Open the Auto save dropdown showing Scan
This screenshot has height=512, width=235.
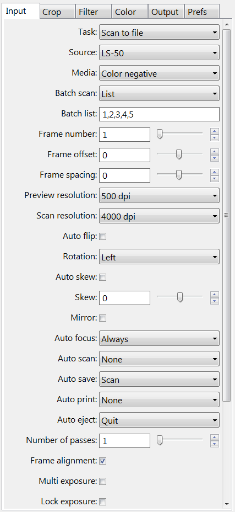coord(159,380)
